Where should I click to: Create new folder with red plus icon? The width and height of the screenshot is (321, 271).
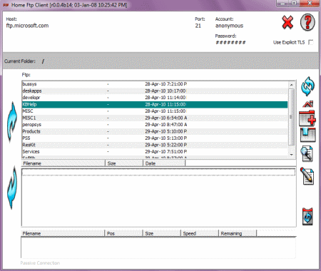tap(307, 118)
